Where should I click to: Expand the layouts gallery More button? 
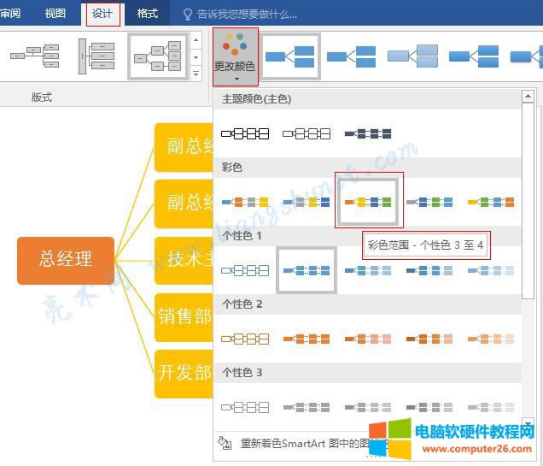click(x=196, y=74)
